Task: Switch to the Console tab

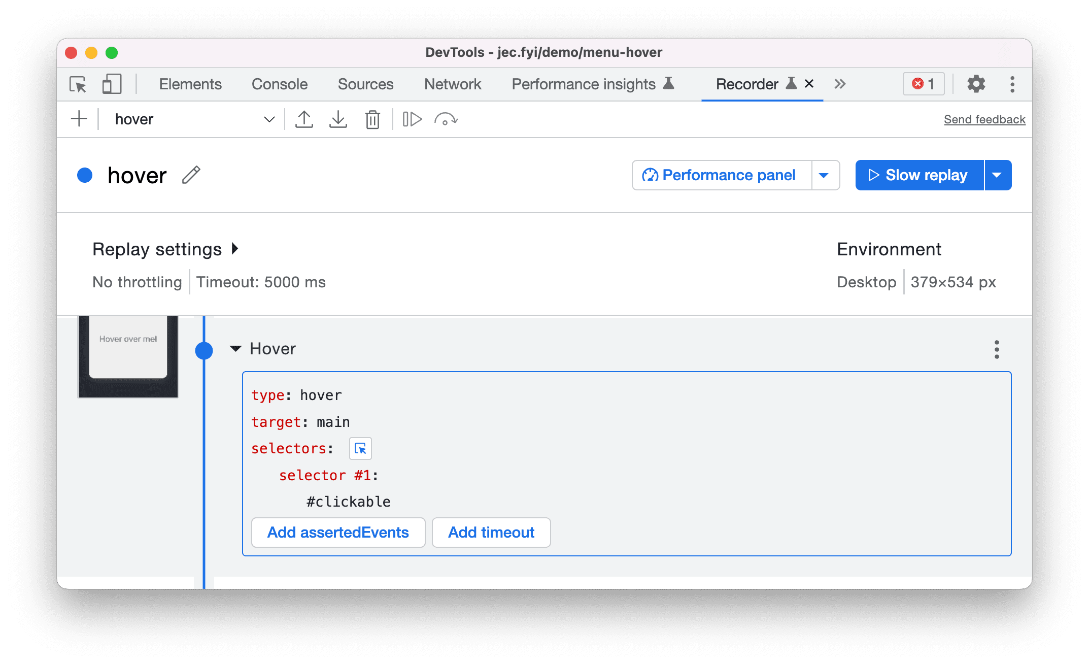Action: click(279, 83)
